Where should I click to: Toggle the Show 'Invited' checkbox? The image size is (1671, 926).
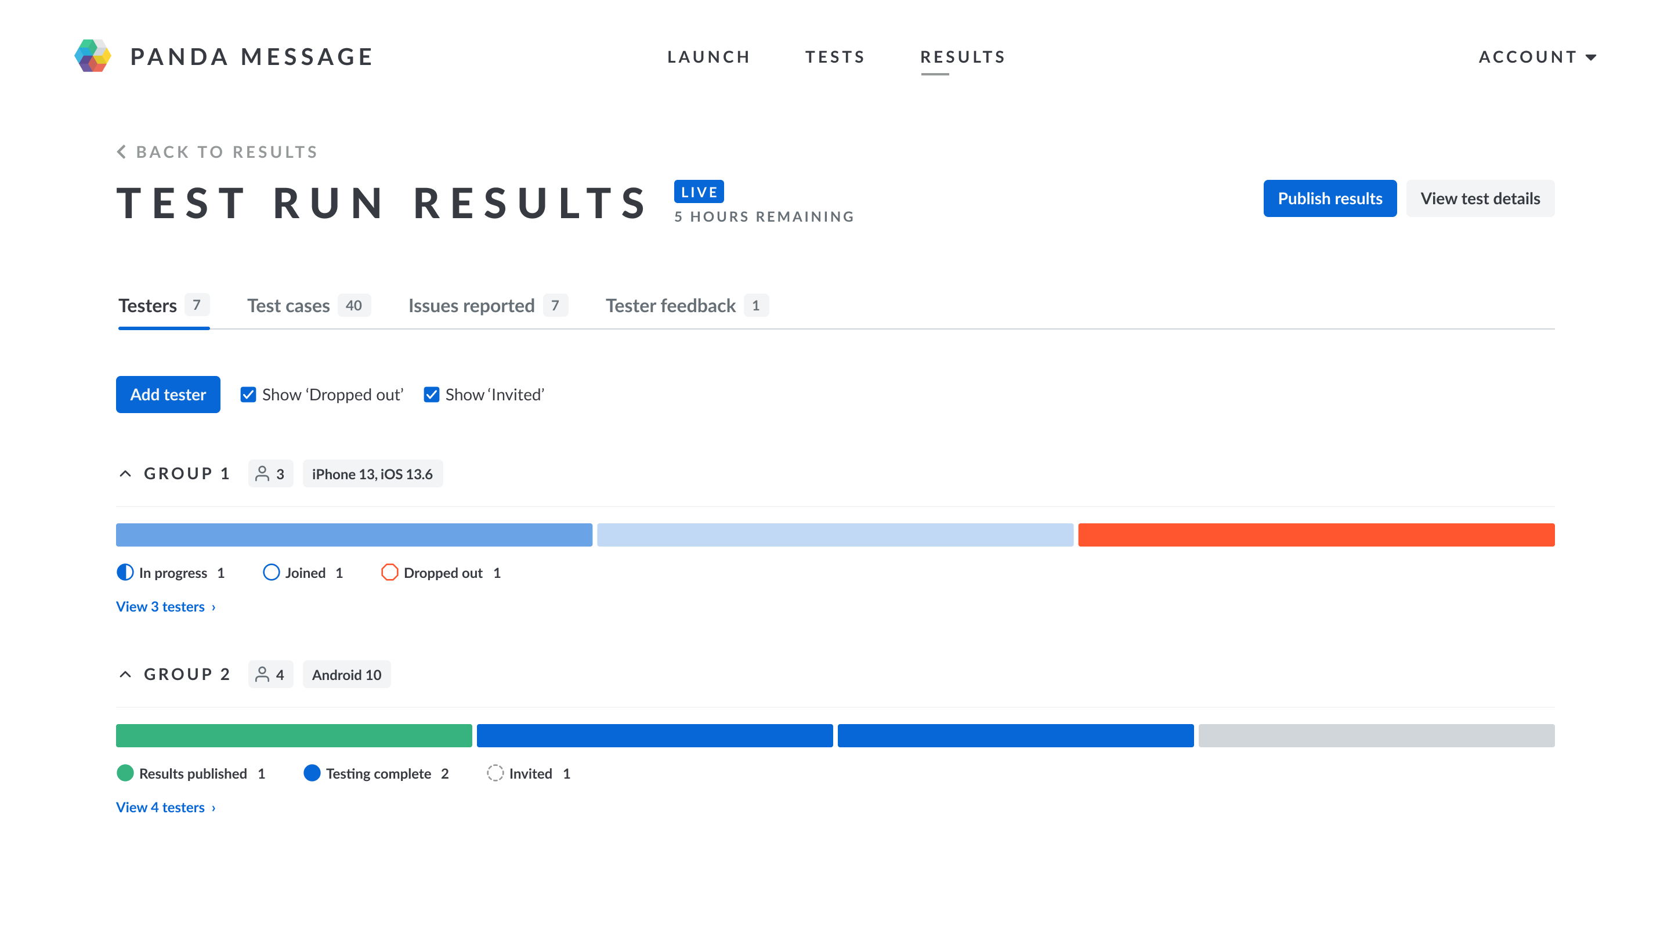pos(431,395)
